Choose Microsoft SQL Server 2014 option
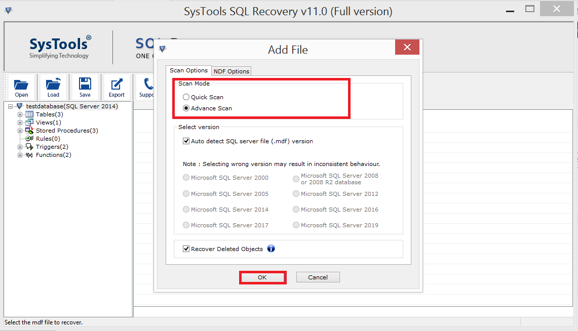 click(x=186, y=210)
